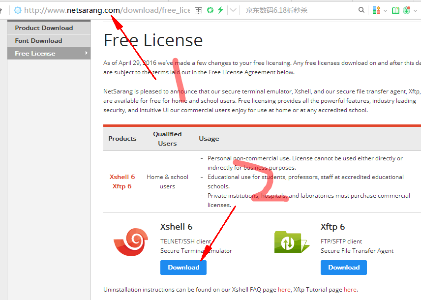Click the Xftp 6 product title above the FTP/SFTP line

click(332, 227)
